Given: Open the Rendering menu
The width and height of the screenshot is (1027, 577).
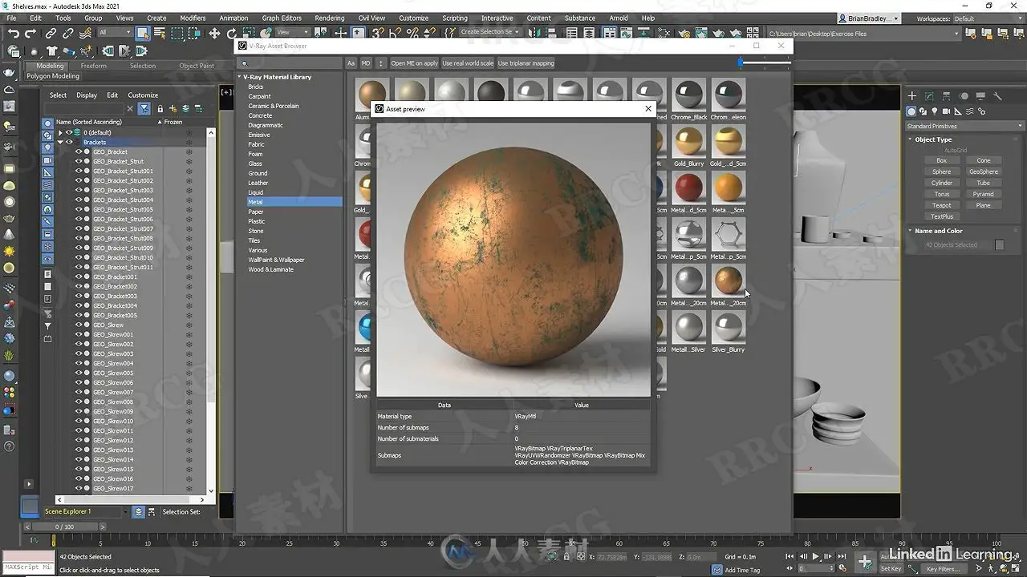Looking at the screenshot, I should pos(329,18).
